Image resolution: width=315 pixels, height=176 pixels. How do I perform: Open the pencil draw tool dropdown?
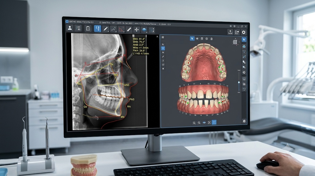(x=106, y=29)
